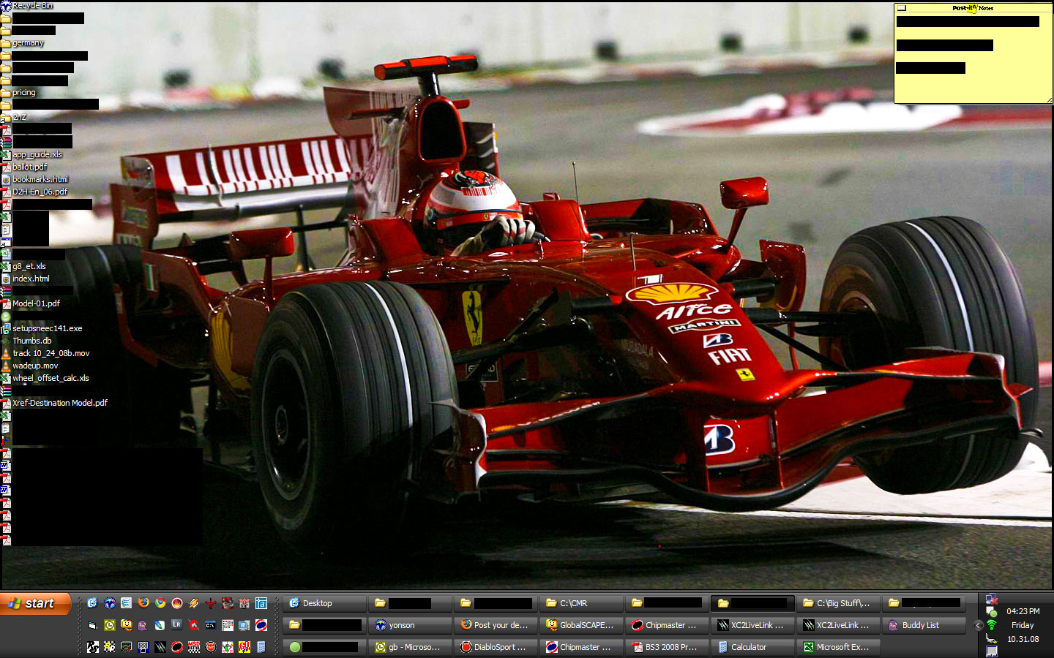Open Xref-Destination Model.pdf on the desktop

[x=54, y=404]
